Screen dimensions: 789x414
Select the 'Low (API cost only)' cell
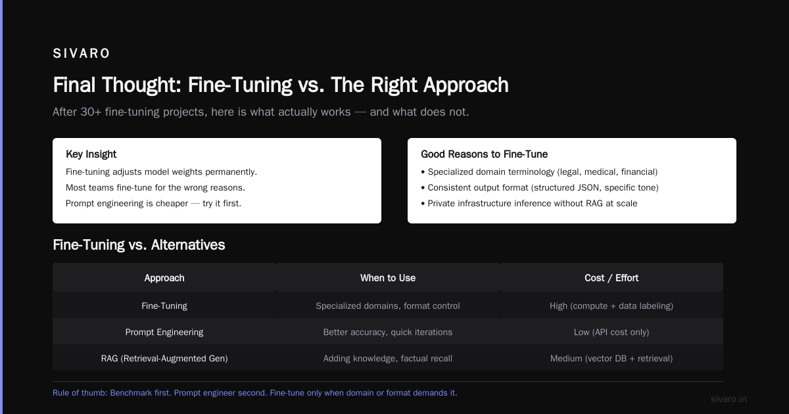[x=611, y=333]
